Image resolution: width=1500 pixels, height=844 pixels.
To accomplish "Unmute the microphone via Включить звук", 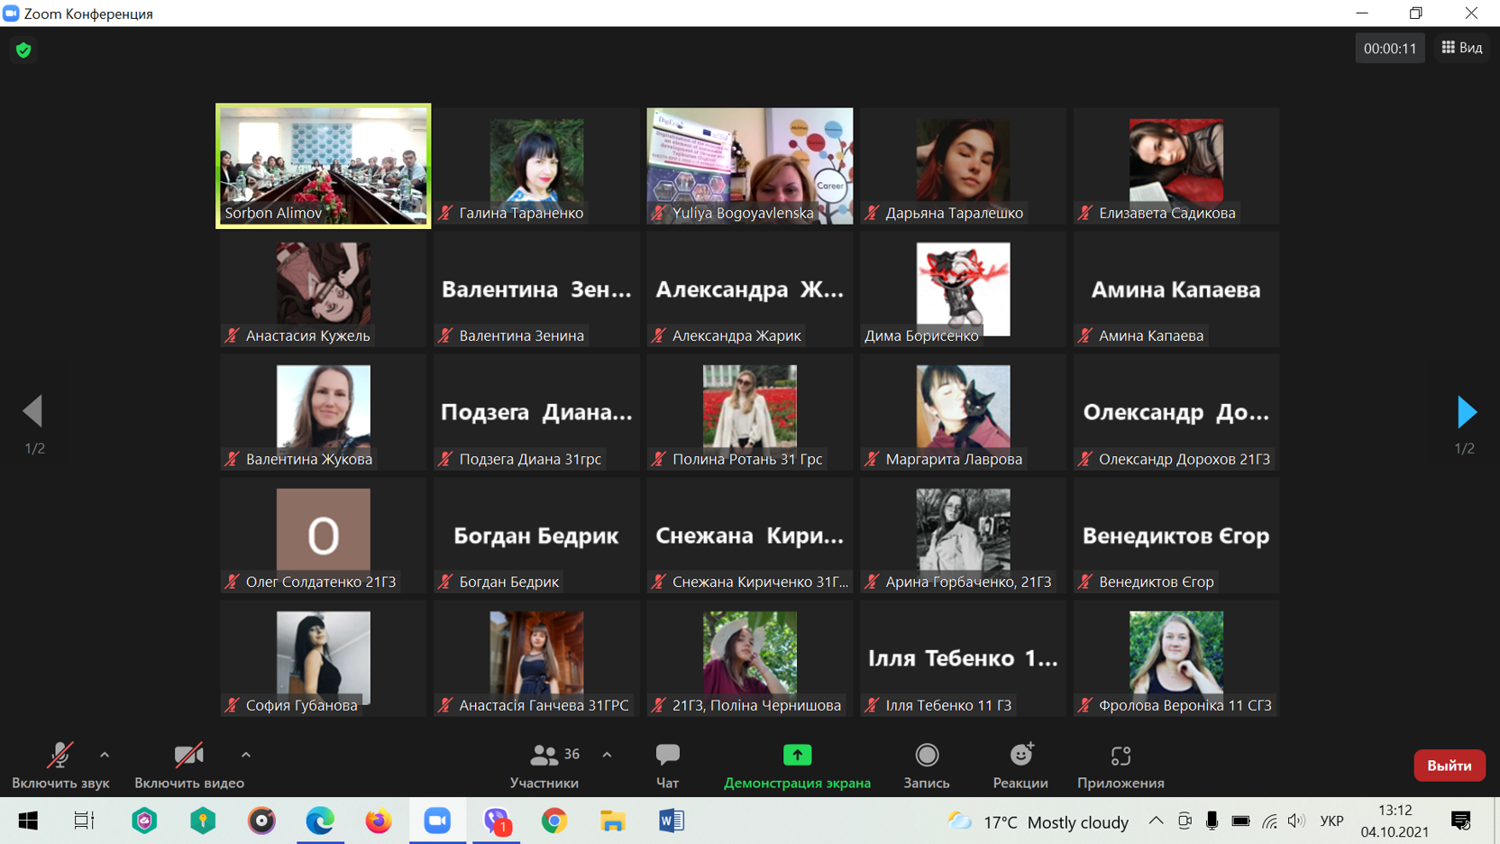I will point(59,756).
